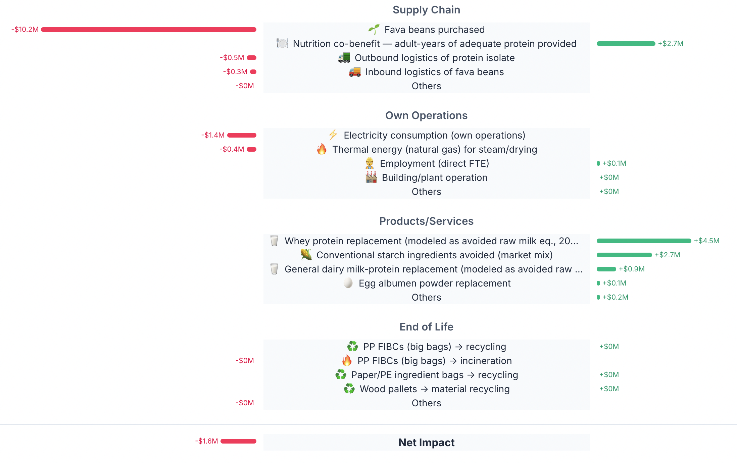Click the plate icon next to Nutrition co-benefit
737x463 pixels.
282,44
